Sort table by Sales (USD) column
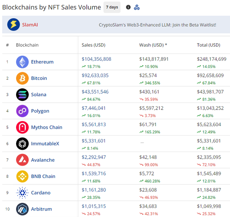This screenshot has width=230, height=217. pyautogui.click(x=93, y=45)
